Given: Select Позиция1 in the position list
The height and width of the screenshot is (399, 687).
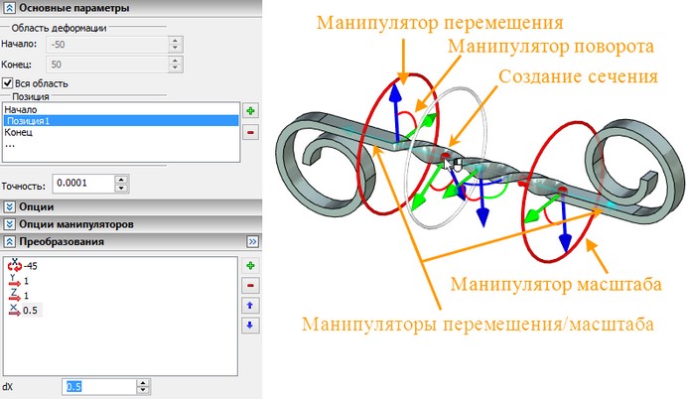Looking at the screenshot, I should tap(121, 121).
